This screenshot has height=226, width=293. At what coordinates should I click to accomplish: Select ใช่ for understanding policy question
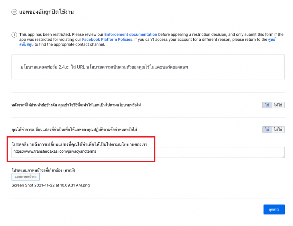click(x=267, y=105)
